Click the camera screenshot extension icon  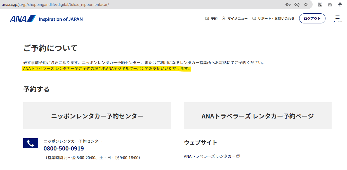click(x=330, y=4)
